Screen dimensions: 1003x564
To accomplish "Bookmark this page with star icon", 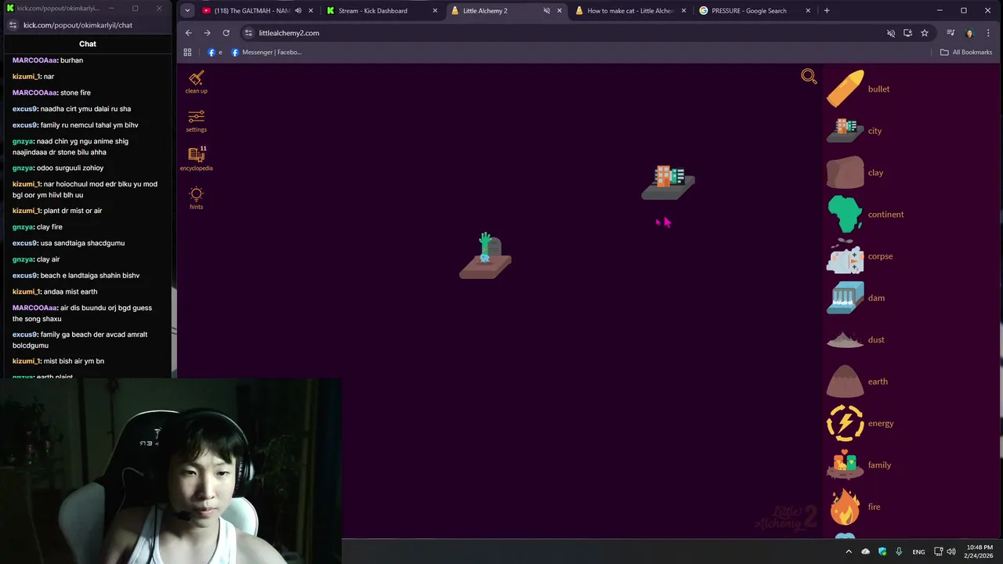I will tap(925, 33).
